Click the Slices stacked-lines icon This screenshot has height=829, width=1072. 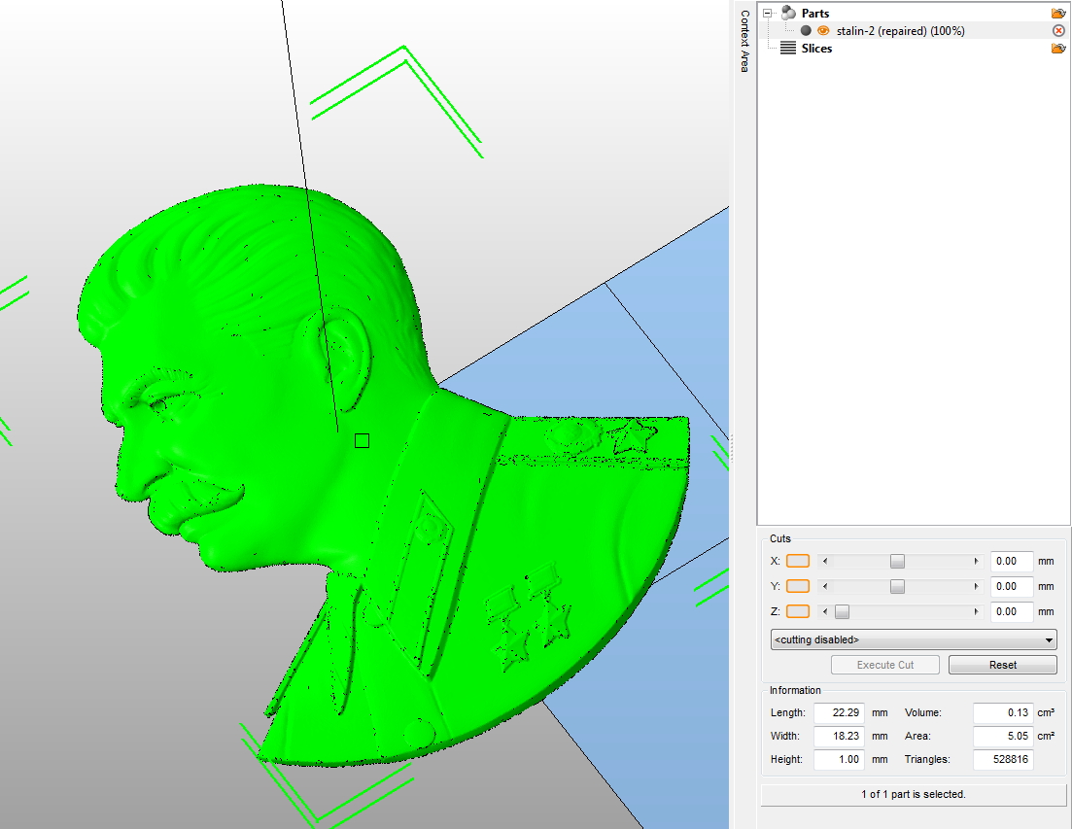(x=788, y=49)
